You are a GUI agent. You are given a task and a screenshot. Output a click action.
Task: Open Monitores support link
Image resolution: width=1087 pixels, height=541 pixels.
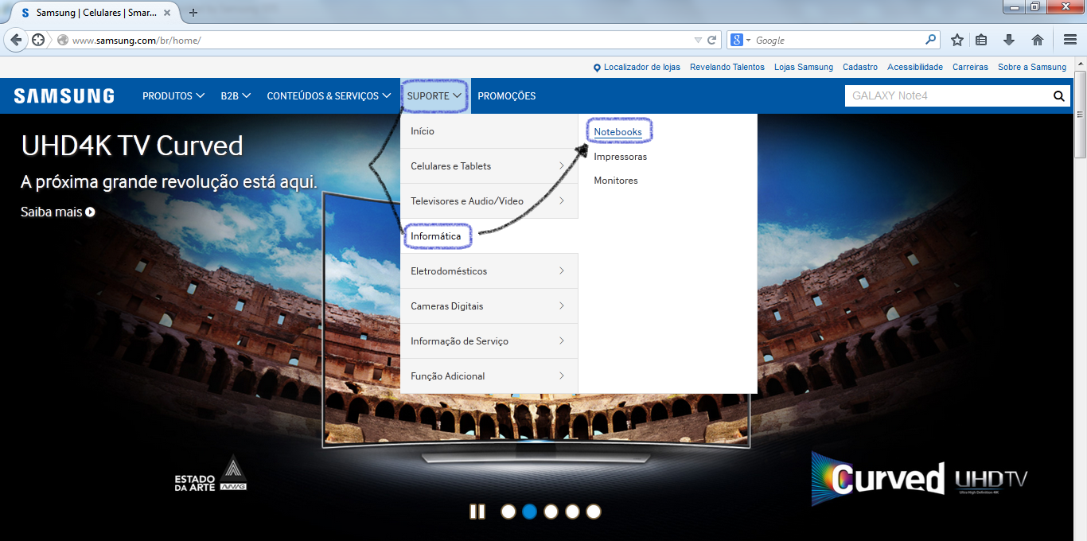click(616, 181)
